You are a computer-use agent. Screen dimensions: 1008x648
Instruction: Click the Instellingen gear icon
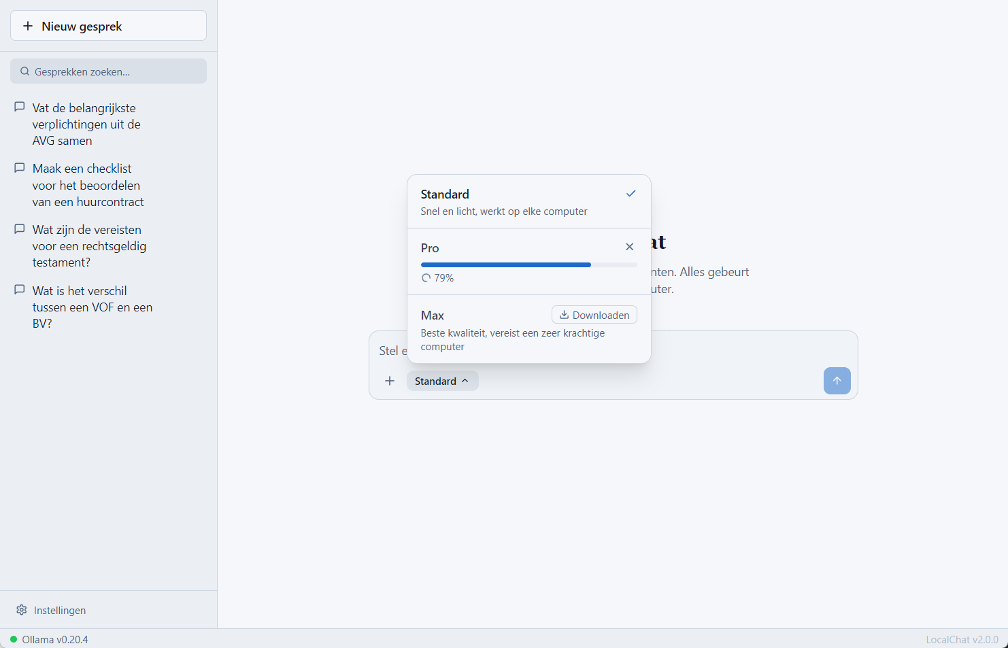click(22, 610)
